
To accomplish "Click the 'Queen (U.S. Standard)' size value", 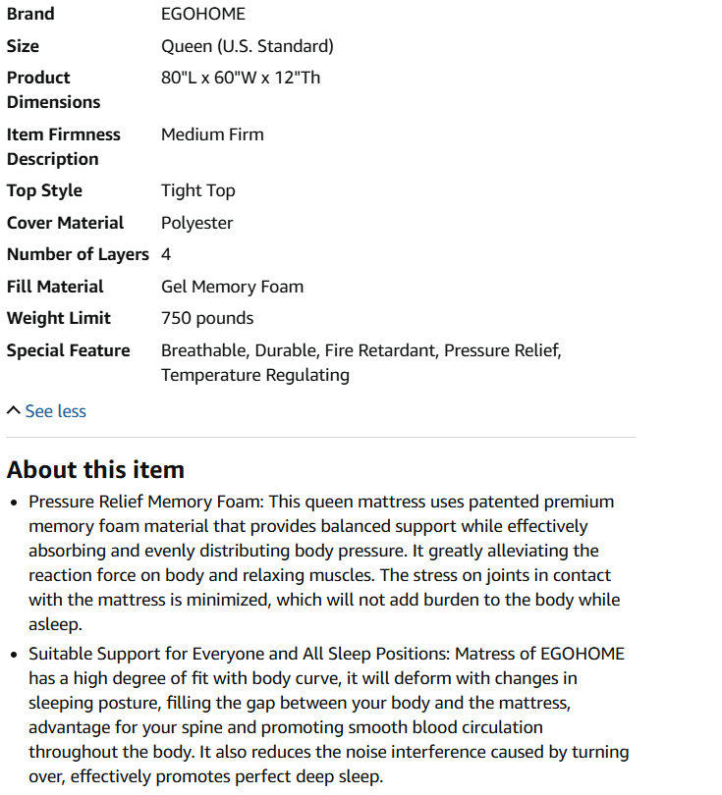I will [248, 46].
